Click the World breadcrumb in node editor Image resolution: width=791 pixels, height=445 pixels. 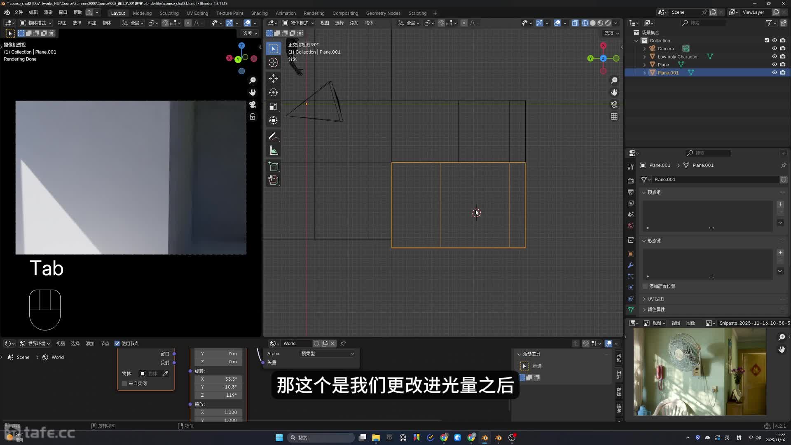[x=57, y=358]
